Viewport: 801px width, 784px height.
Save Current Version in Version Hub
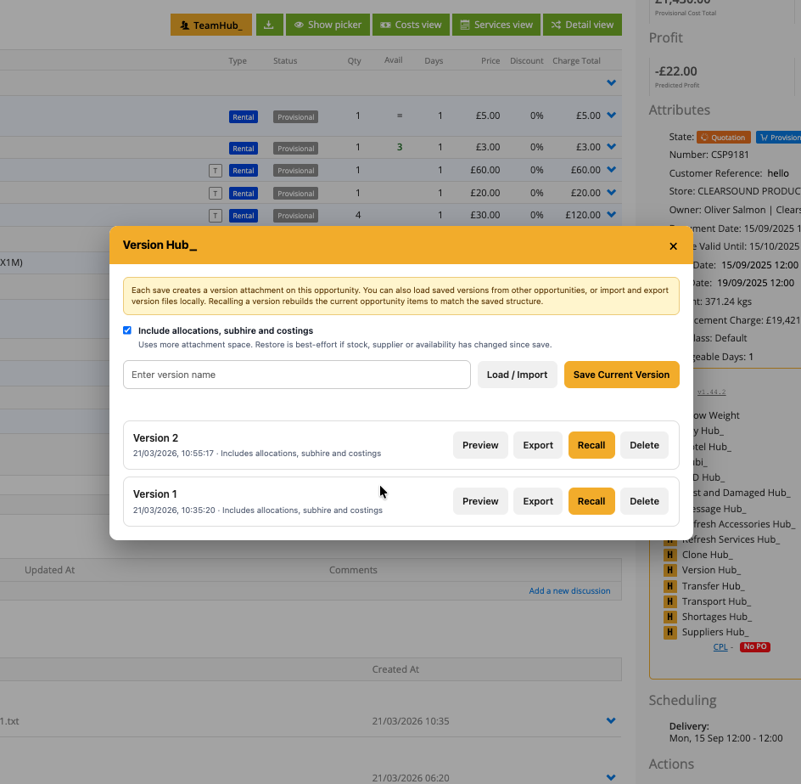coord(621,375)
